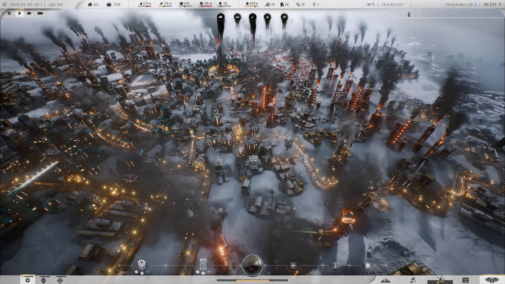Set fast-forward double speed

tap(29, 13)
